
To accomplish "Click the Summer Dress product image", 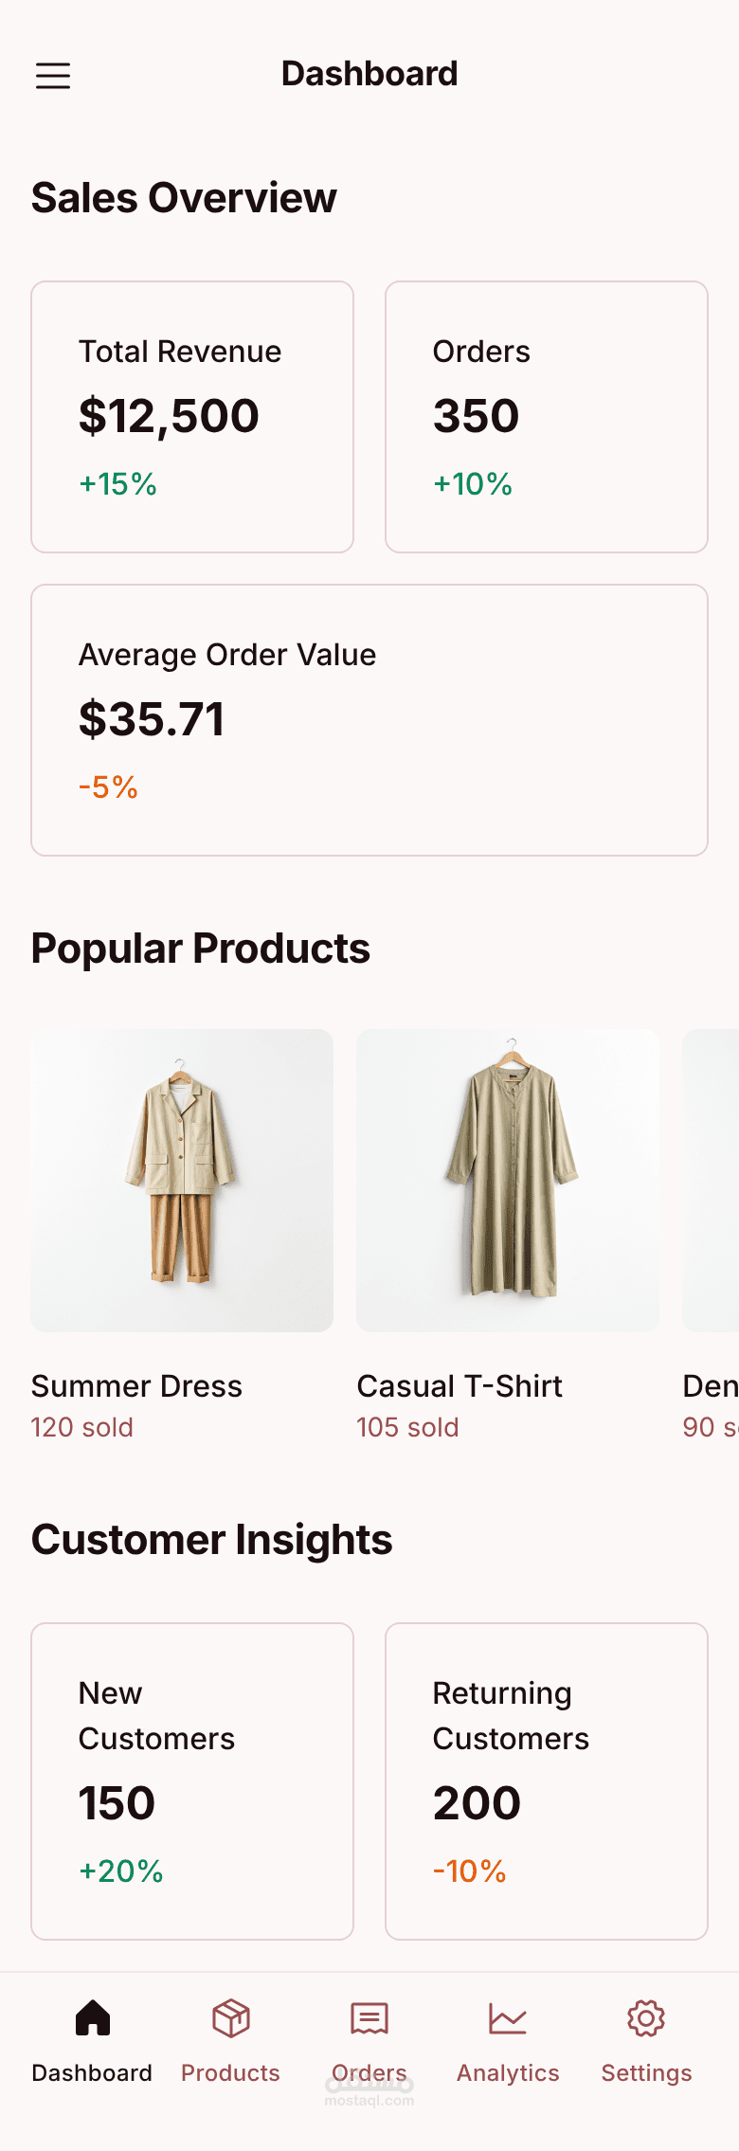I will [182, 1181].
